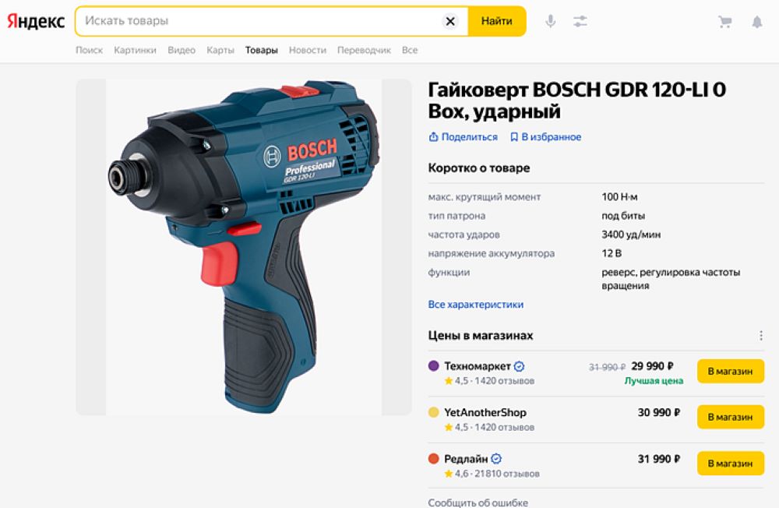Switch to the Видео tab
779x508 pixels.
(x=182, y=50)
